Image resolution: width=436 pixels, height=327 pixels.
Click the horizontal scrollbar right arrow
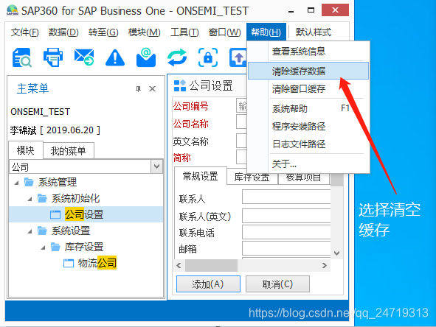tap(324, 265)
